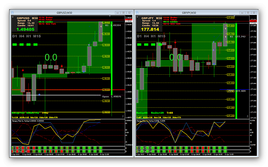The image size is (268, 167).
Task: Click the GBPJPY window's chart icon in title bar
Action: point(137,12)
